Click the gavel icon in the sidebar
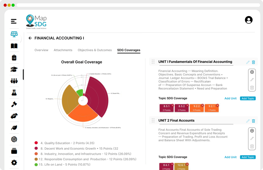 pos(14,104)
